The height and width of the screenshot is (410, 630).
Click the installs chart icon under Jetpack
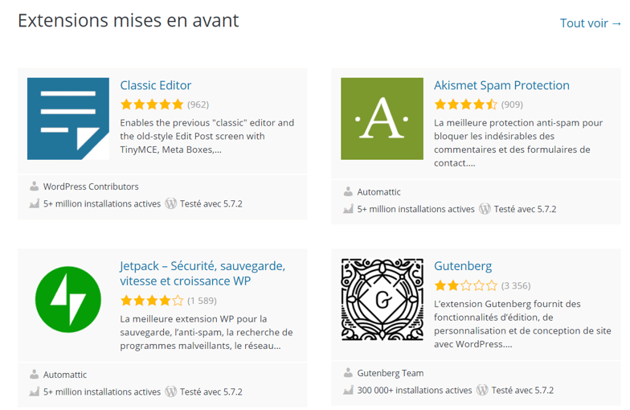(34, 392)
